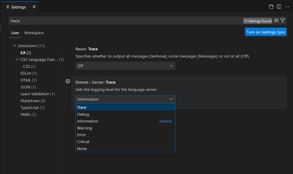Choose Debug from the logging level list
Screen dimensions: 293x174
[125, 114]
